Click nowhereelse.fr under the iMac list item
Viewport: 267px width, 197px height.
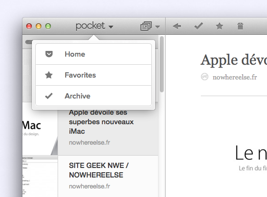[89, 142]
